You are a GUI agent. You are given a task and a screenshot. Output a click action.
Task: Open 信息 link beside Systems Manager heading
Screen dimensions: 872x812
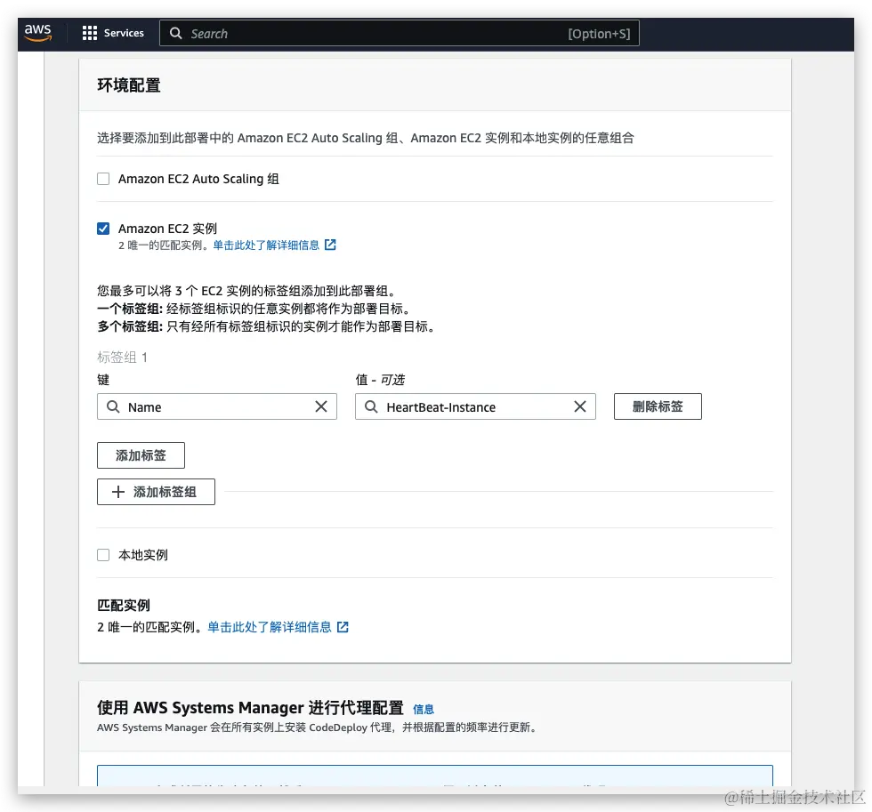424,709
